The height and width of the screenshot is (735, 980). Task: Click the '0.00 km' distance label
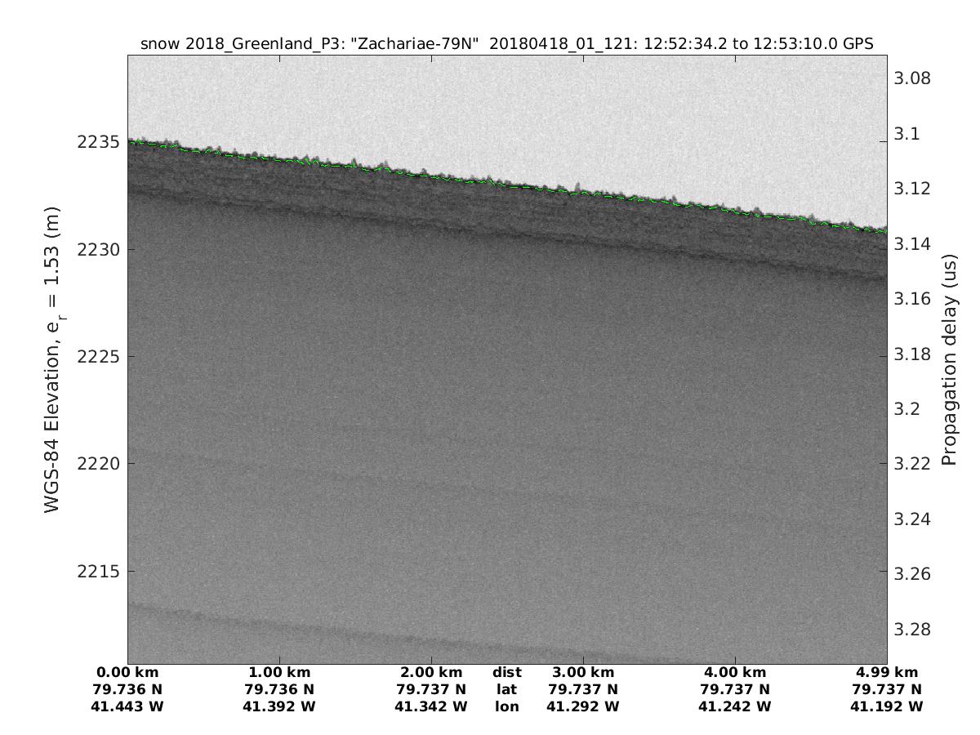[x=128, y=673]
